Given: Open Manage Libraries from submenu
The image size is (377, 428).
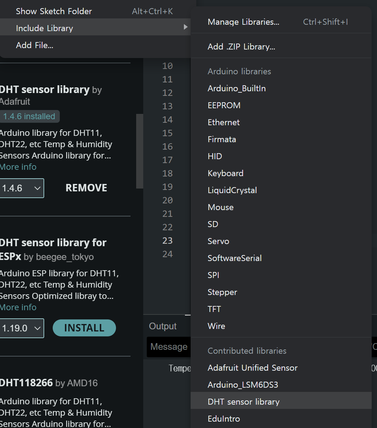Looking at the screenshot, I should pyautogui.click(x=281, y=22).
